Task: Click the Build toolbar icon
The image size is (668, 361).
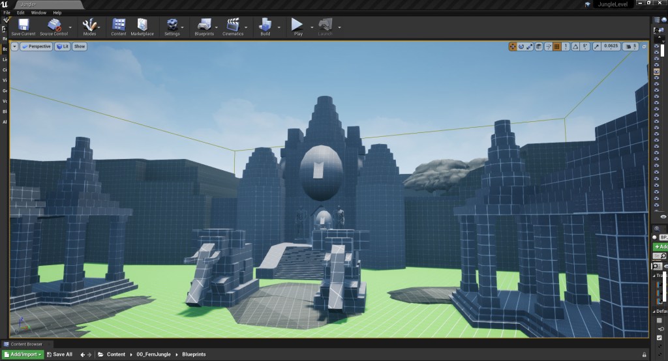Action: coord(265,26)
